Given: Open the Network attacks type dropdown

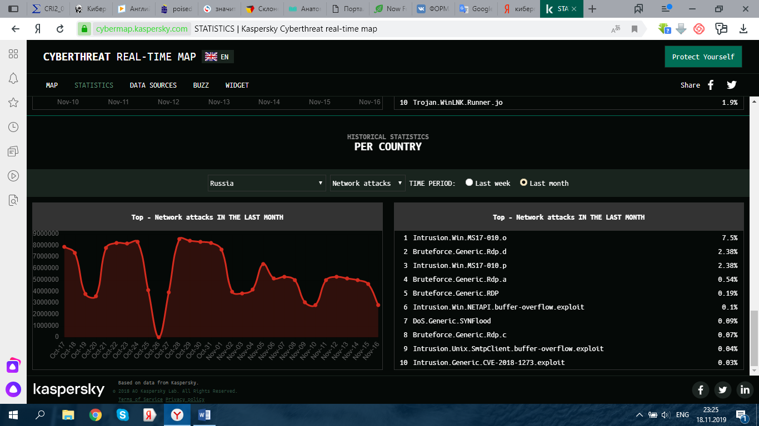Looking at the screenshot, I should point(368,183).
